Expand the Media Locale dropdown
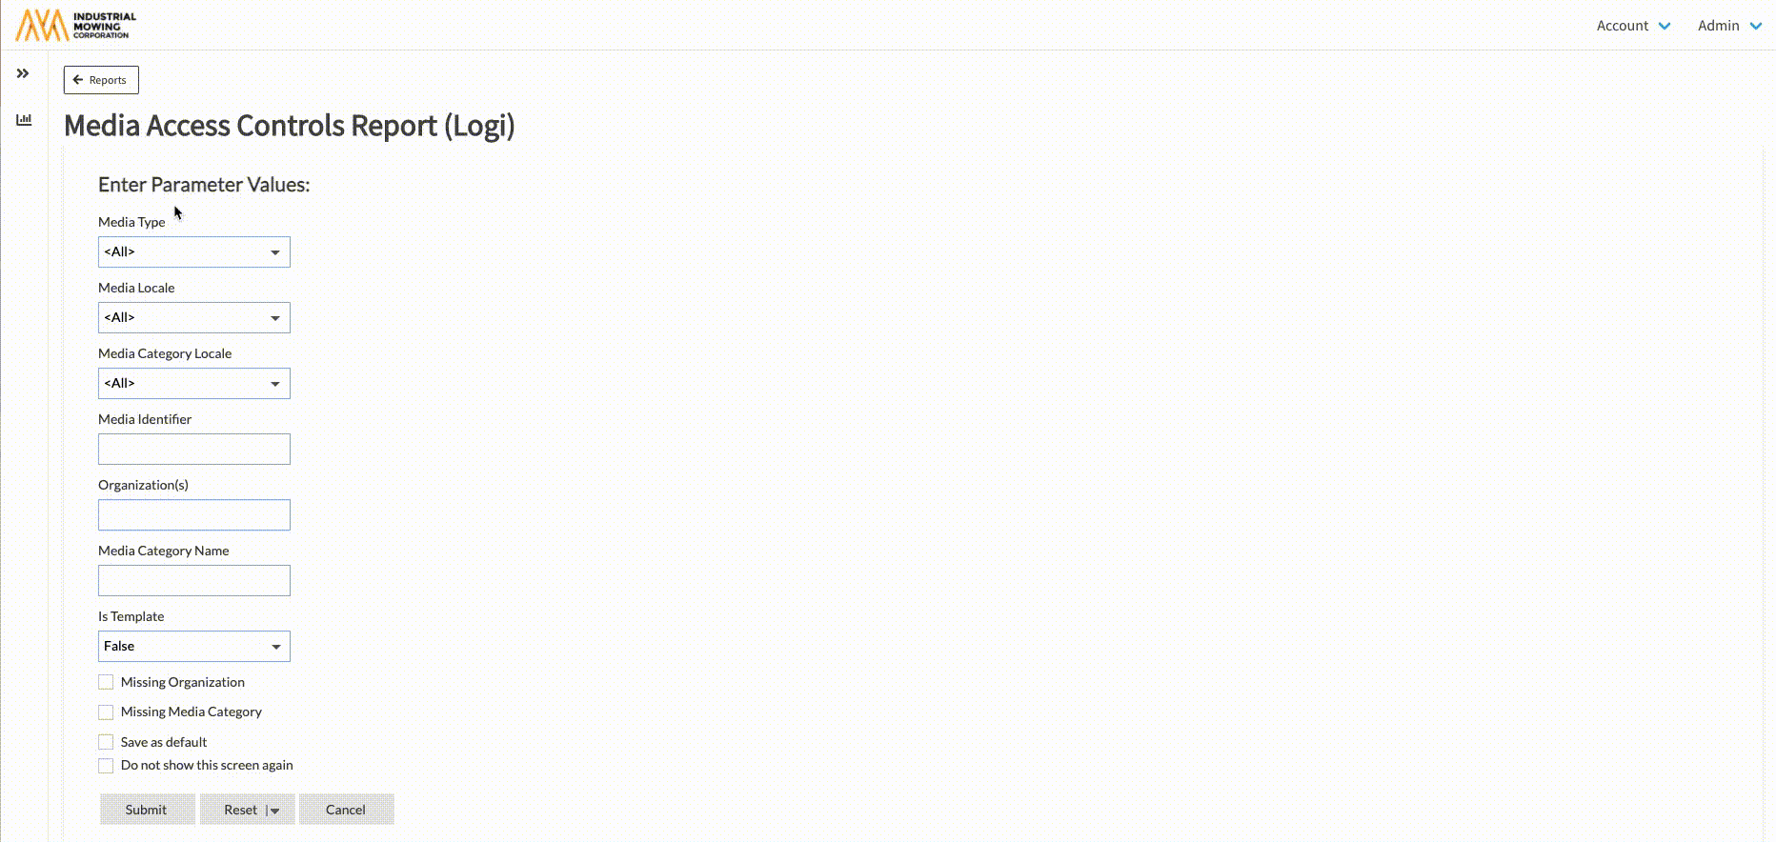 point(194,318)
